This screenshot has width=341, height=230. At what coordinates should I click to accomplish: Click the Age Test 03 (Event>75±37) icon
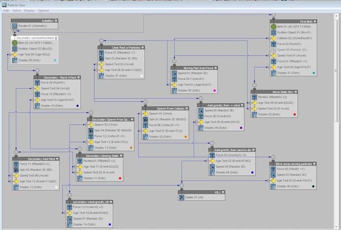273,181
